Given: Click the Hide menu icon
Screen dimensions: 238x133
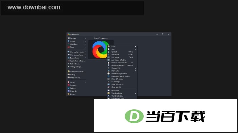Looking at the screenshot, I should tap(109, 90).
